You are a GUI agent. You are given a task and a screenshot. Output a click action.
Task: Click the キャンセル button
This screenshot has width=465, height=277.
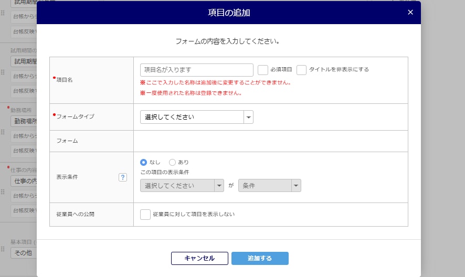pyautogui.click(x=199, y=258)
